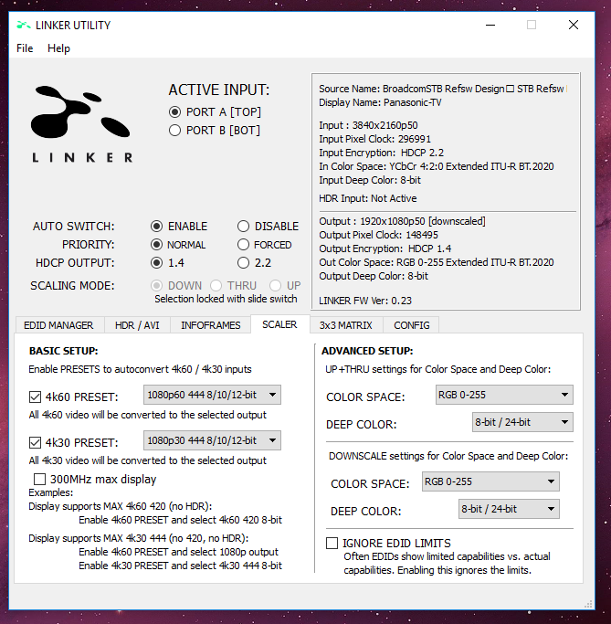Open the Help menu

tap(58, 48)
